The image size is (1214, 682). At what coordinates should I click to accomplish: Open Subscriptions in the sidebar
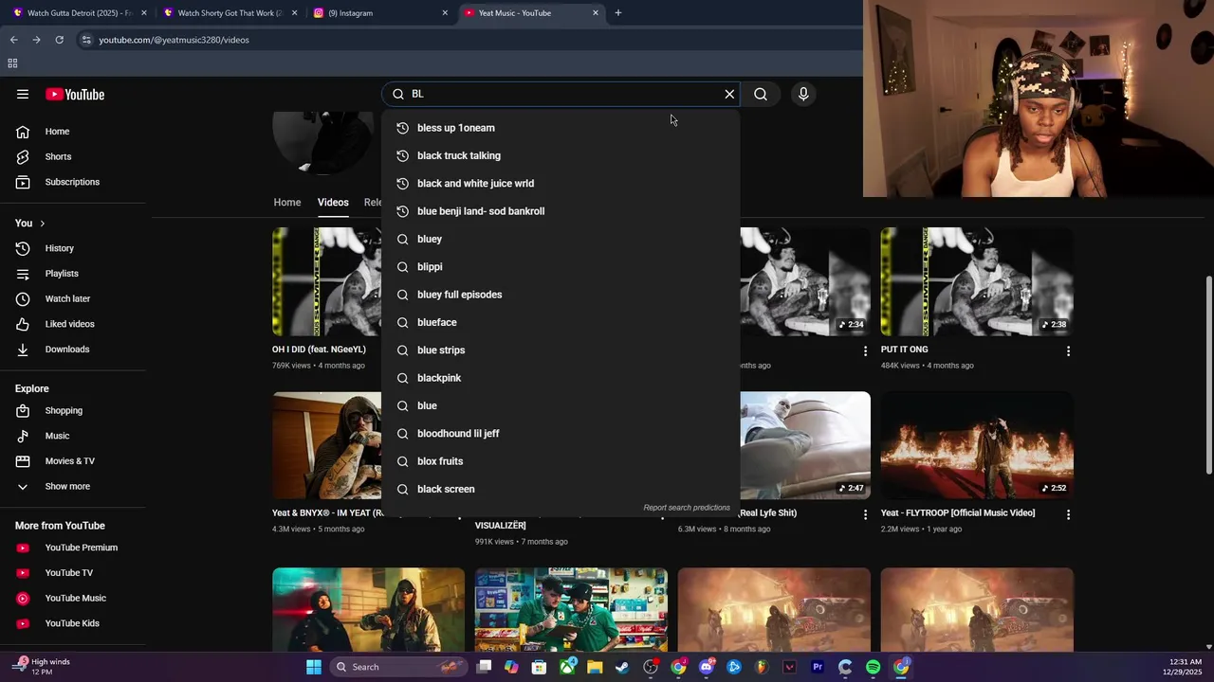(74, 182)
